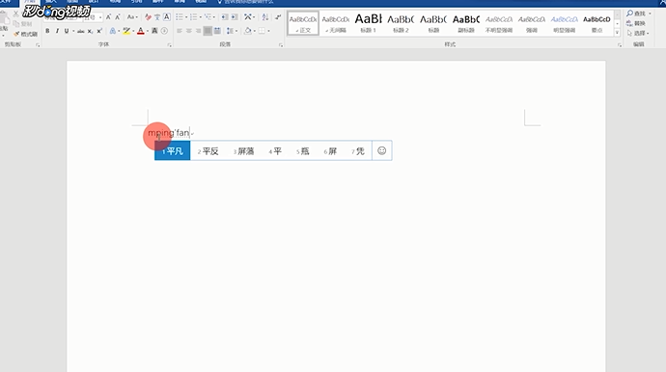Image resolution: width=666 pixels, height=372 pixels.
Task: Click 替换 (Replace) in the editing group
Action: point(636,23)
